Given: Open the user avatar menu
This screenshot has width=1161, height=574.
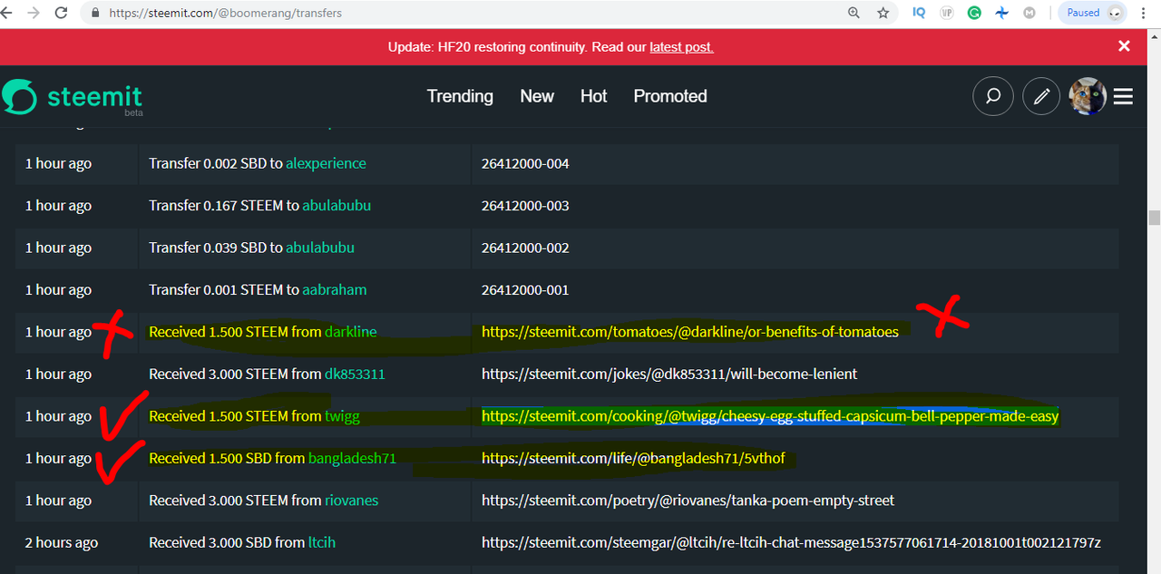Looking at the screenshot, I should (x=1088, y=96).
